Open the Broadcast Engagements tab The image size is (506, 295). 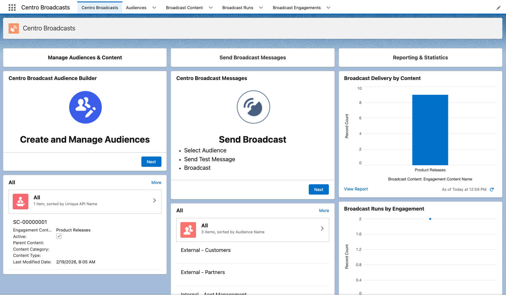[x=297, y=8]
